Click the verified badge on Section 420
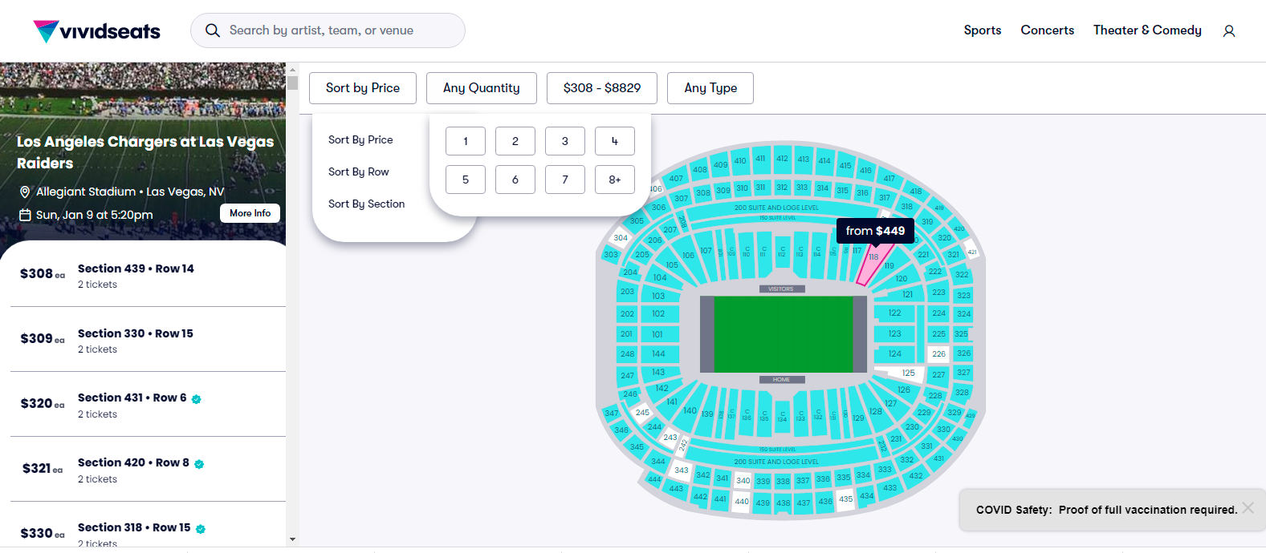Screen dimensions: 1266x553 (199, 464)
